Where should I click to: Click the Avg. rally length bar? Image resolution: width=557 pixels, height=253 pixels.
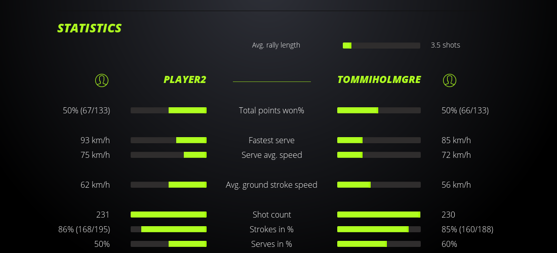tap(381, 46)
